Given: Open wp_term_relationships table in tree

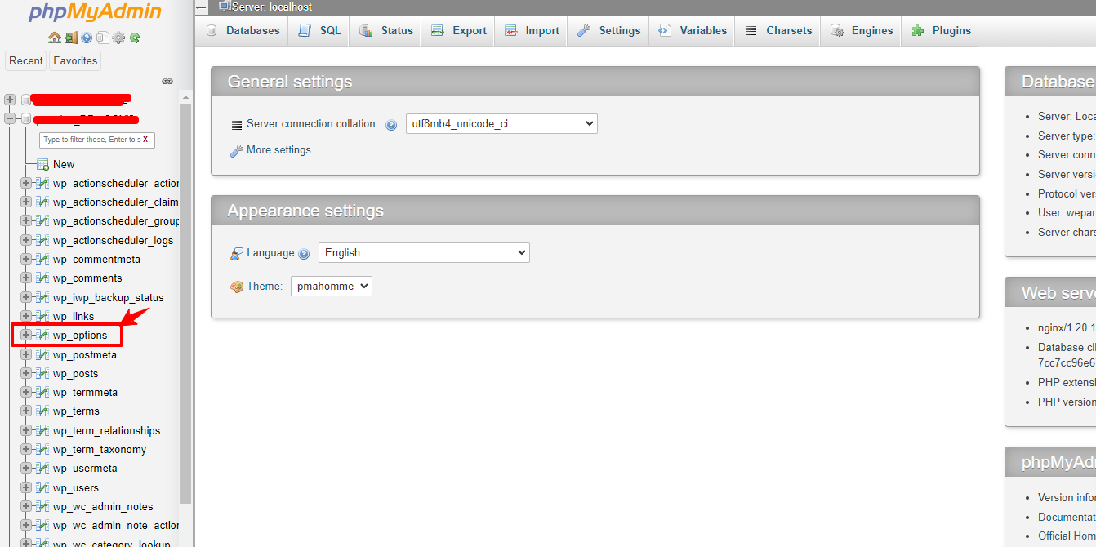Looking at the screenshot, I should (106, 430).
